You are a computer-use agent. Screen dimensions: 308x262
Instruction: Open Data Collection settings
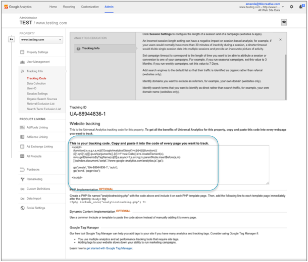tap(36, 84)
